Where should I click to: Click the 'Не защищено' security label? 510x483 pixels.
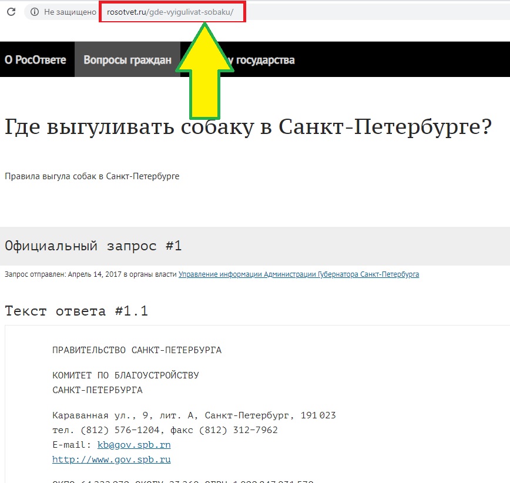click(x=69, y=12)
